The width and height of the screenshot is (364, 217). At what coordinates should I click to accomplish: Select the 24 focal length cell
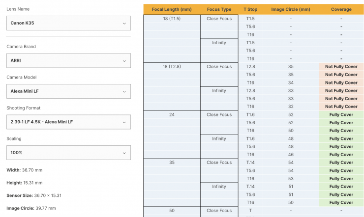click(172, 115)
